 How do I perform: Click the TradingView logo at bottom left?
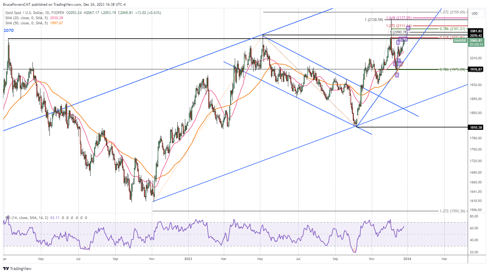(17, 269)
